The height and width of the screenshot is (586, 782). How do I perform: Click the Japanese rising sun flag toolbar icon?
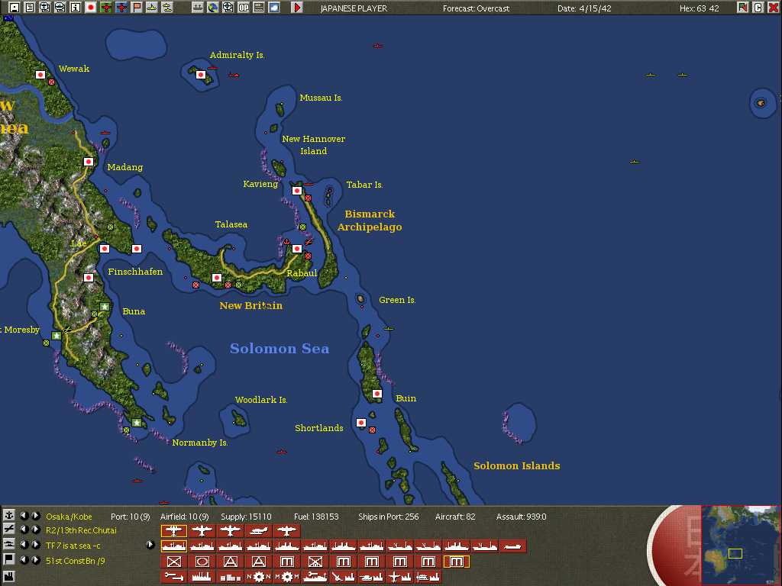click(x=91, y=8)
